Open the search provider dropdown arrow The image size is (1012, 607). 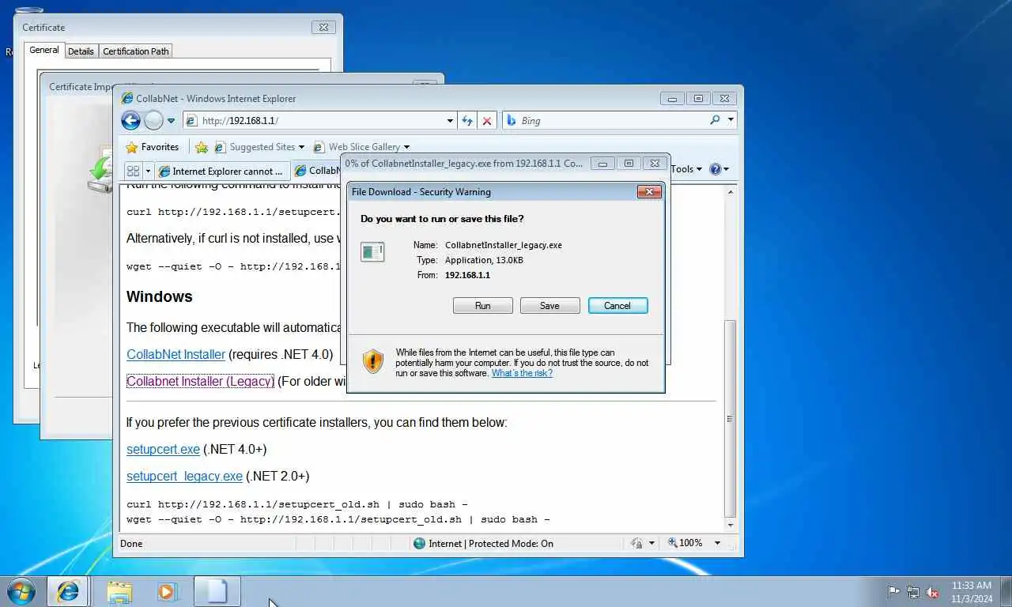[730, 120]
